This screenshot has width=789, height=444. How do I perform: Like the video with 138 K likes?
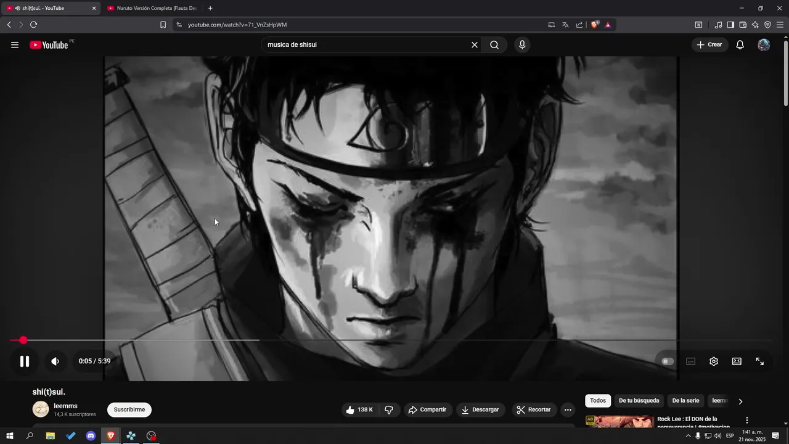pos(359,409)
